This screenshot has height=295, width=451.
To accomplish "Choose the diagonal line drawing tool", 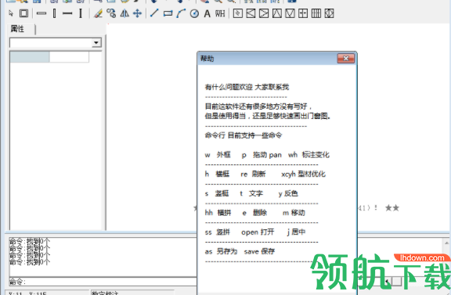I will tap(154, 13).
